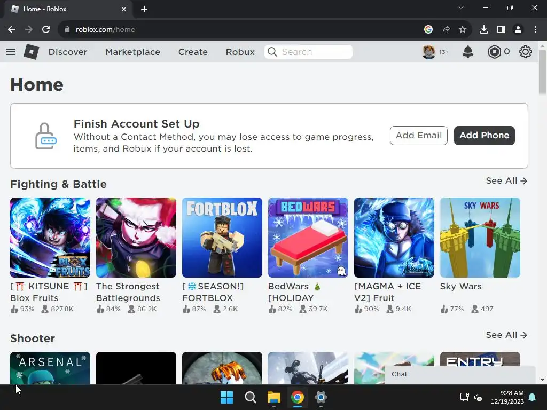
Task: Click the share page icon in address bar
Action: pyautogui.click(x=446, y=30)
